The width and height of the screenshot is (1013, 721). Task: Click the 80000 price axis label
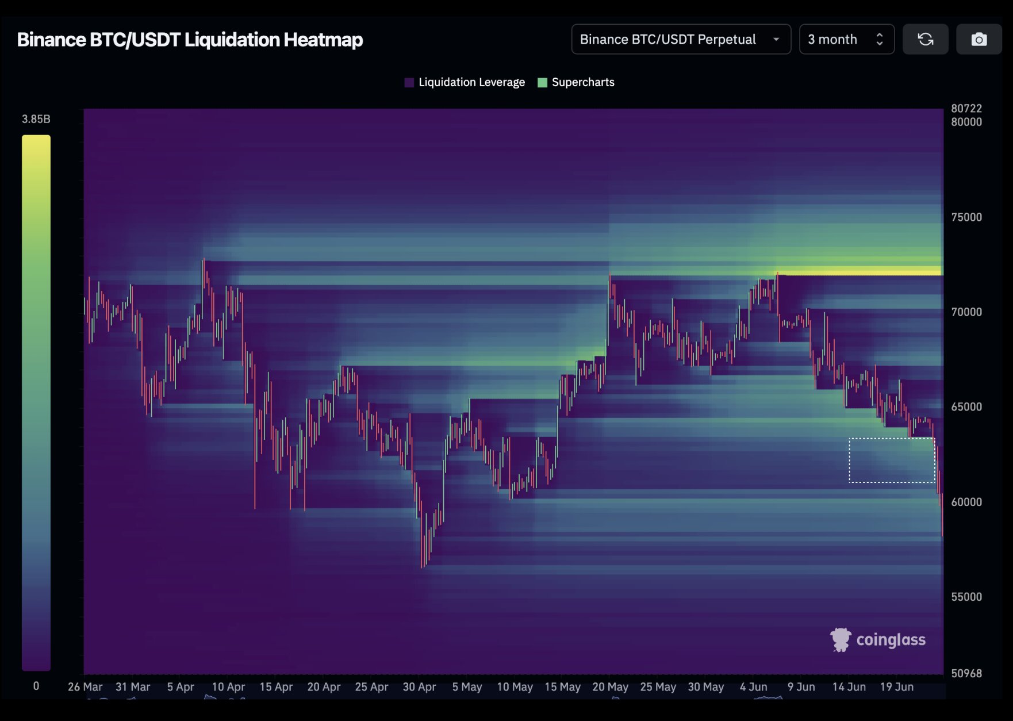(966, 122)
